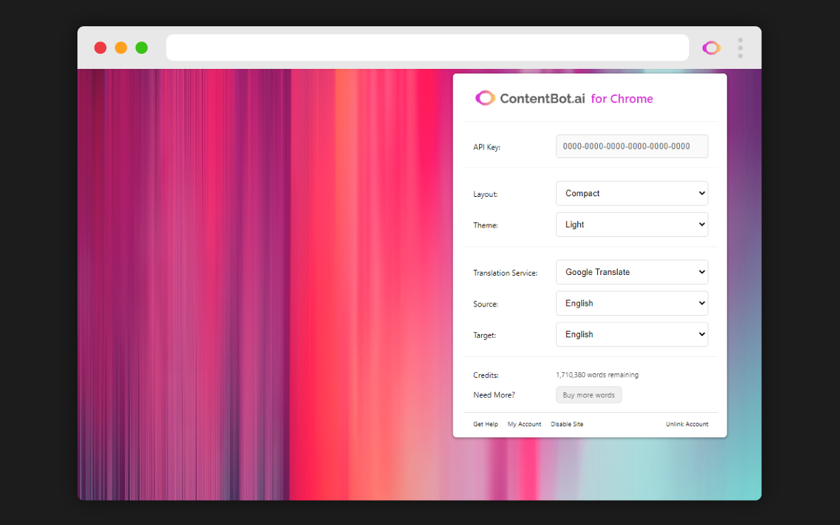Click the 'Credits:' label

pyautogui.click(x=486, y=375)
